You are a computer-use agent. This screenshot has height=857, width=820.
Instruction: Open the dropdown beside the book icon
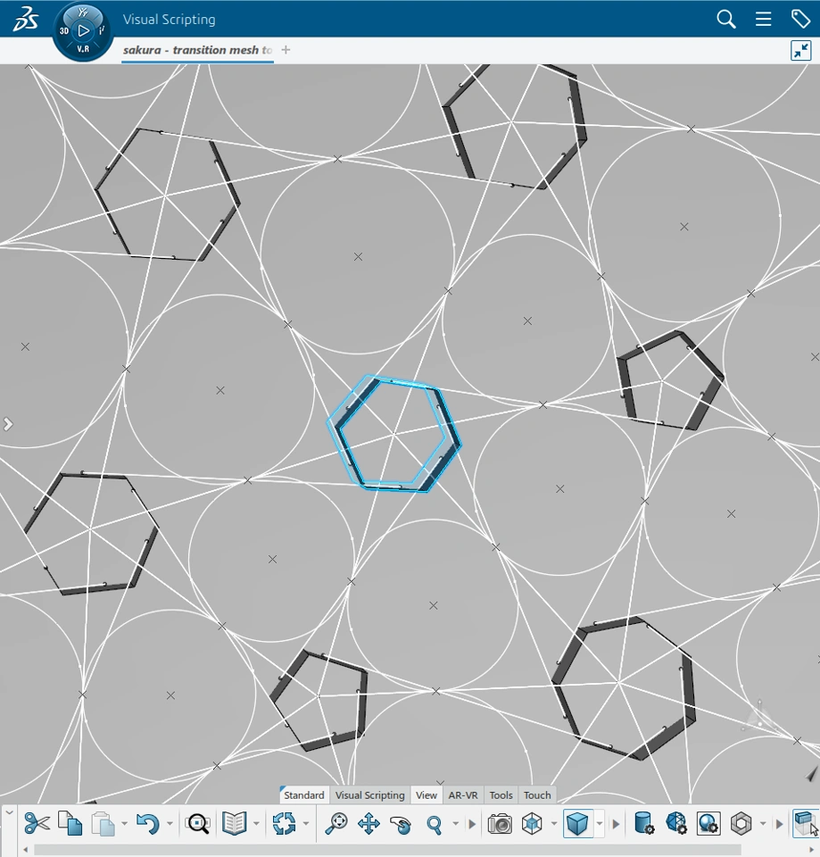click(256, 824)
